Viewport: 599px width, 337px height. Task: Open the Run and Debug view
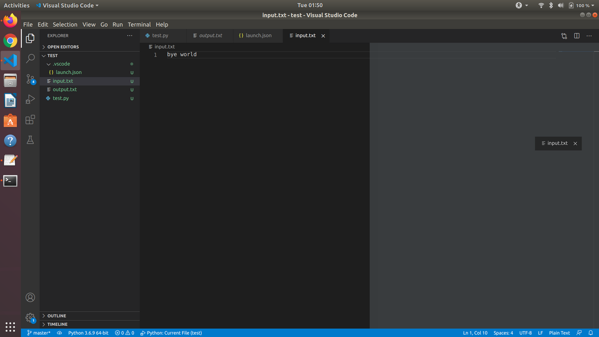[x=30, y=99]
